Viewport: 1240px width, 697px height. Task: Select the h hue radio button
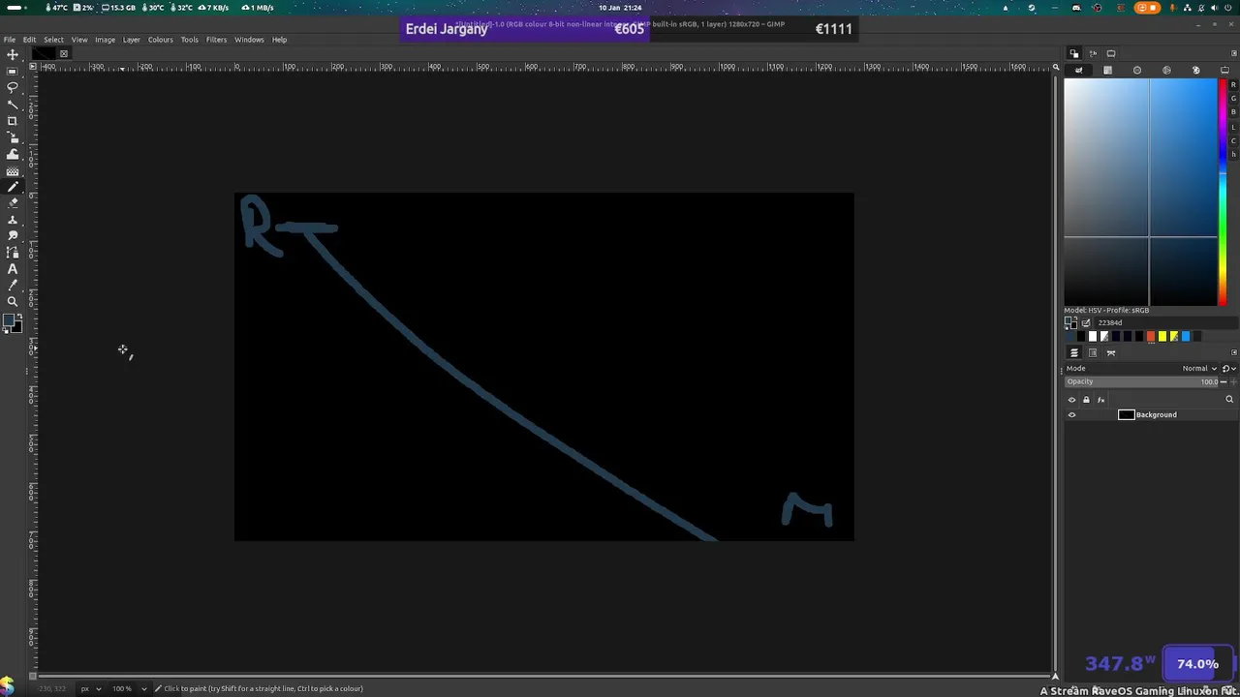(x=1232, y=154)
